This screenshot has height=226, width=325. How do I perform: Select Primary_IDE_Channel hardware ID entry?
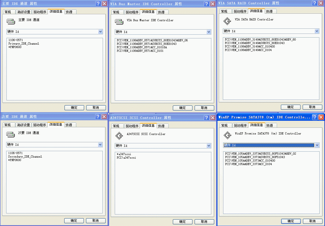tap(24, 43)
